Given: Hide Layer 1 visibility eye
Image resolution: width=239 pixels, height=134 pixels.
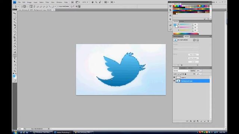Looking at the screenshot, I should point(174,77).
